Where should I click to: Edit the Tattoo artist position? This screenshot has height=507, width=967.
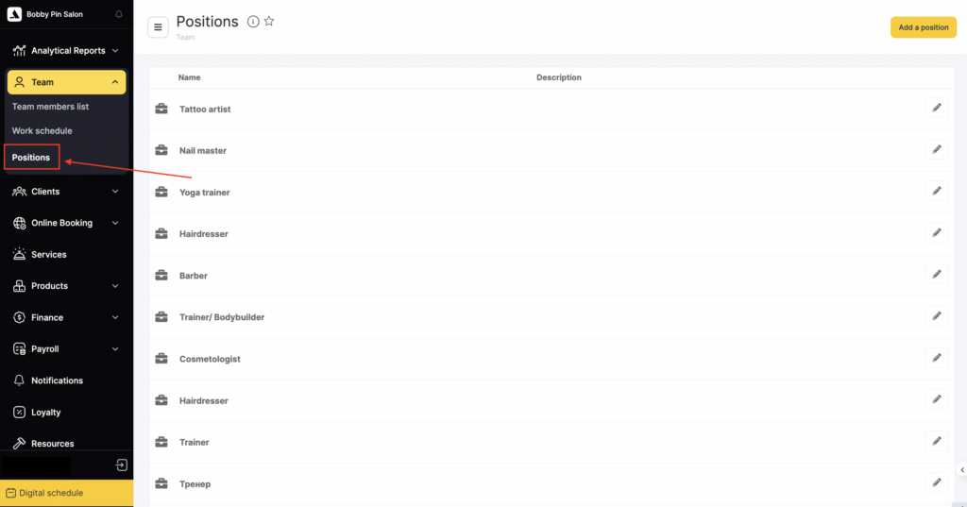pos(937,108)
